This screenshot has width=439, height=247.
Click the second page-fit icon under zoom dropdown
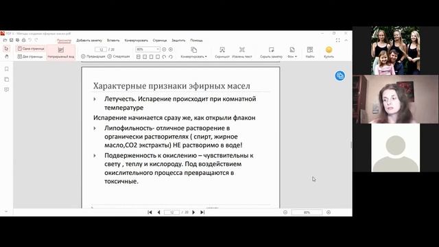point(145,57)
